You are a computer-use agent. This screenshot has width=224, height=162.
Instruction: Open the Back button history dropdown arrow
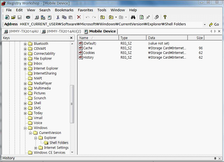(116, 17)
